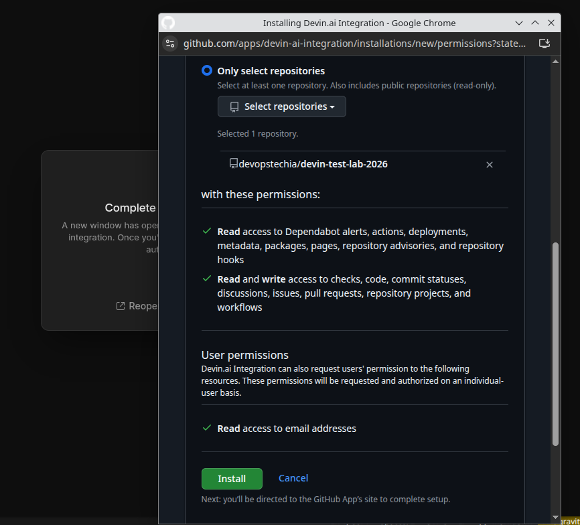The image size is (580, 525).
Task: Select the Only select repositories radio button
Action: 207,71
